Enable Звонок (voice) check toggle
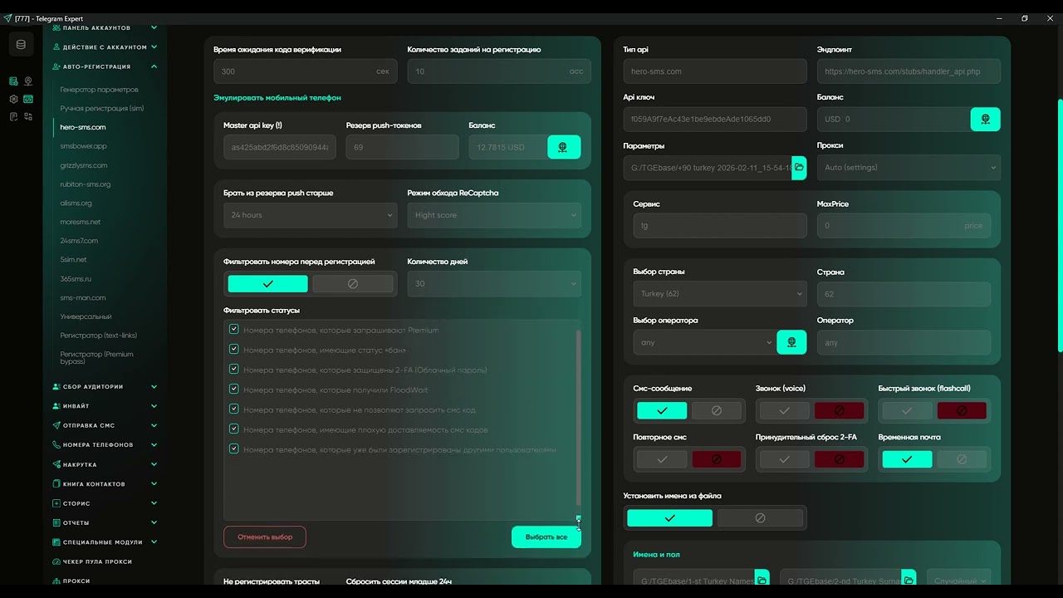Viewport: 1063px width, 598px height. [x=784, y=410]
